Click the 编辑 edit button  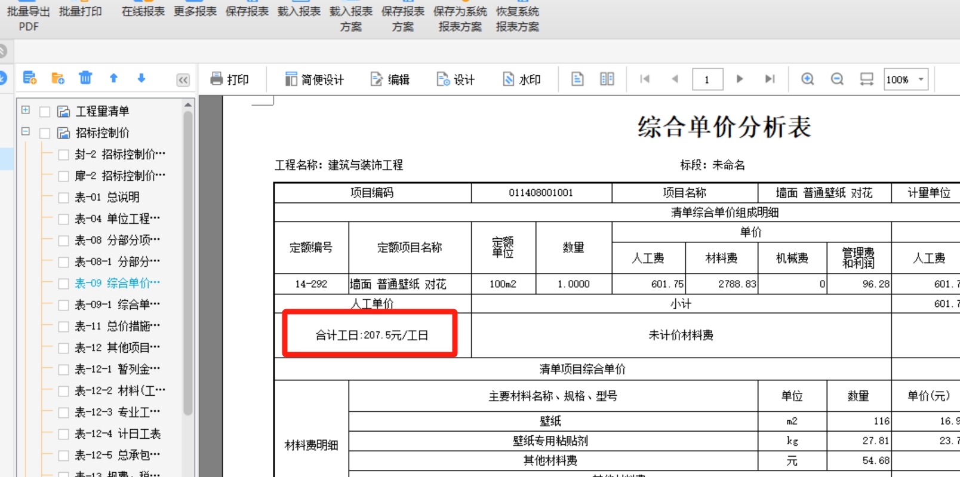(390, 79)
